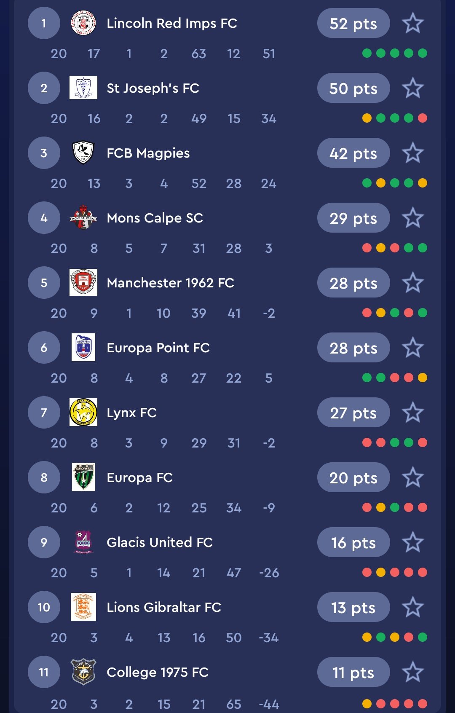Toggle the College 1975 FC favorite star
This screenshot has height=713, width=455.
coord(412,672)
